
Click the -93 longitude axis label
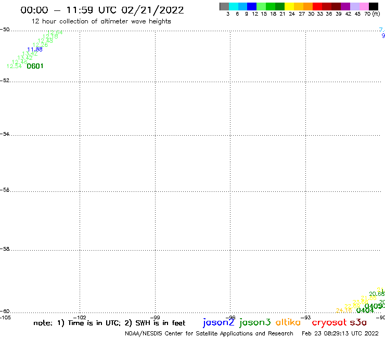pos(306,318)
